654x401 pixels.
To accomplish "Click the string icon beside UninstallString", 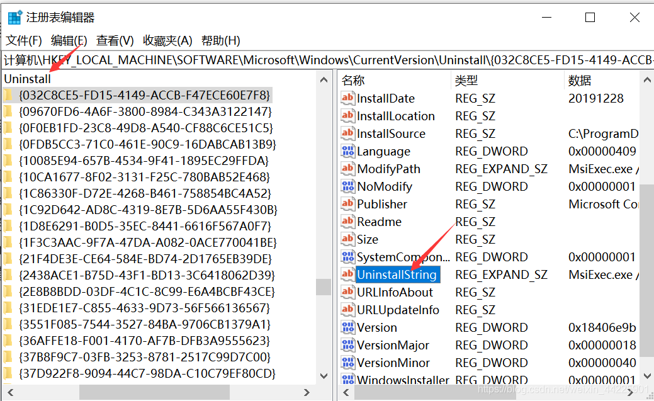I will (x=348, y=274).
